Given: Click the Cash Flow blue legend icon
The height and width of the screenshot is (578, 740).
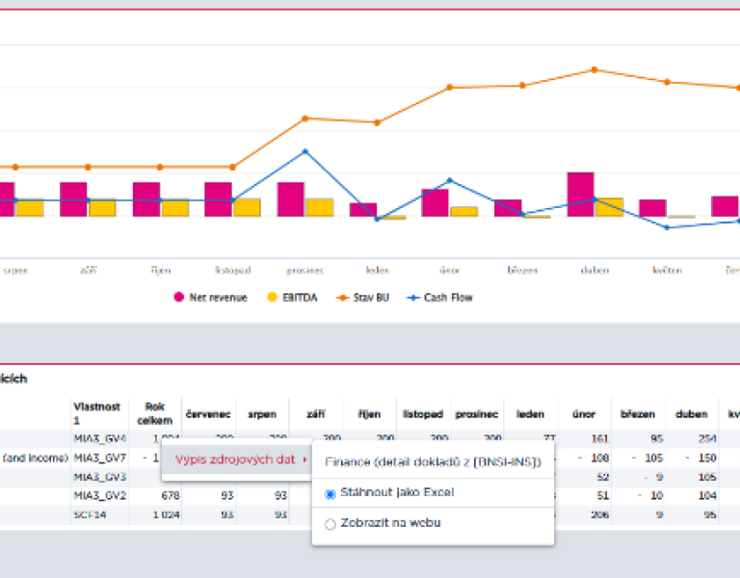Looking at the screenshot, I should (414, 298).
